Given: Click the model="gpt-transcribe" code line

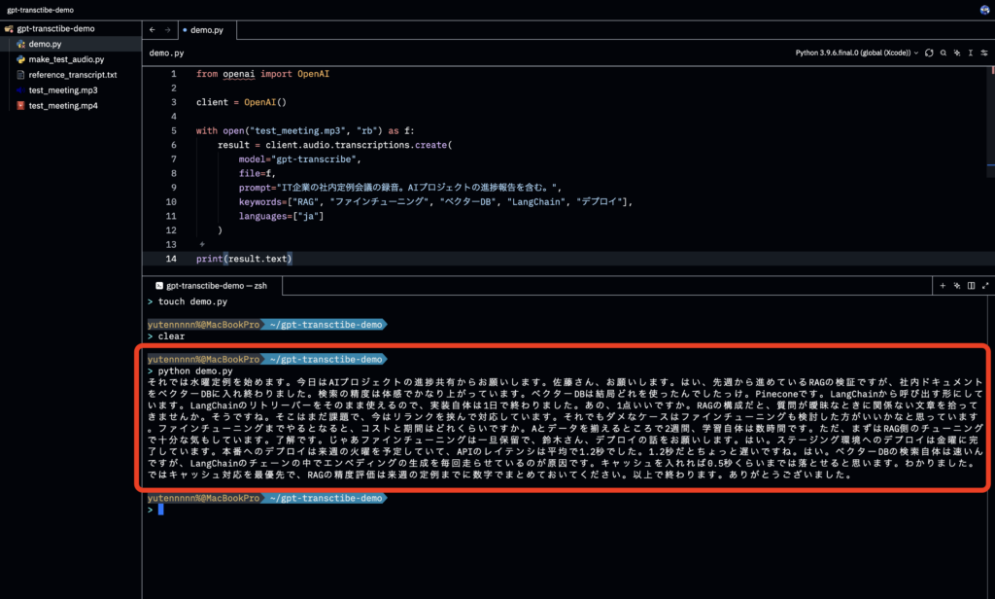Looking at the screenshot, I should click(x=299, y=159).
